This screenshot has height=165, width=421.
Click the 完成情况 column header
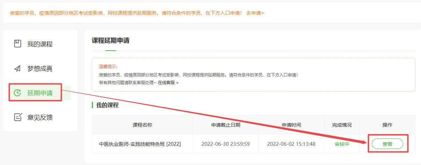click(342, 125)
